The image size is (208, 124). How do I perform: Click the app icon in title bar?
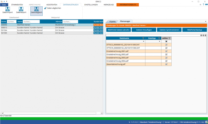pyautogui.click(x=2, y=2)
